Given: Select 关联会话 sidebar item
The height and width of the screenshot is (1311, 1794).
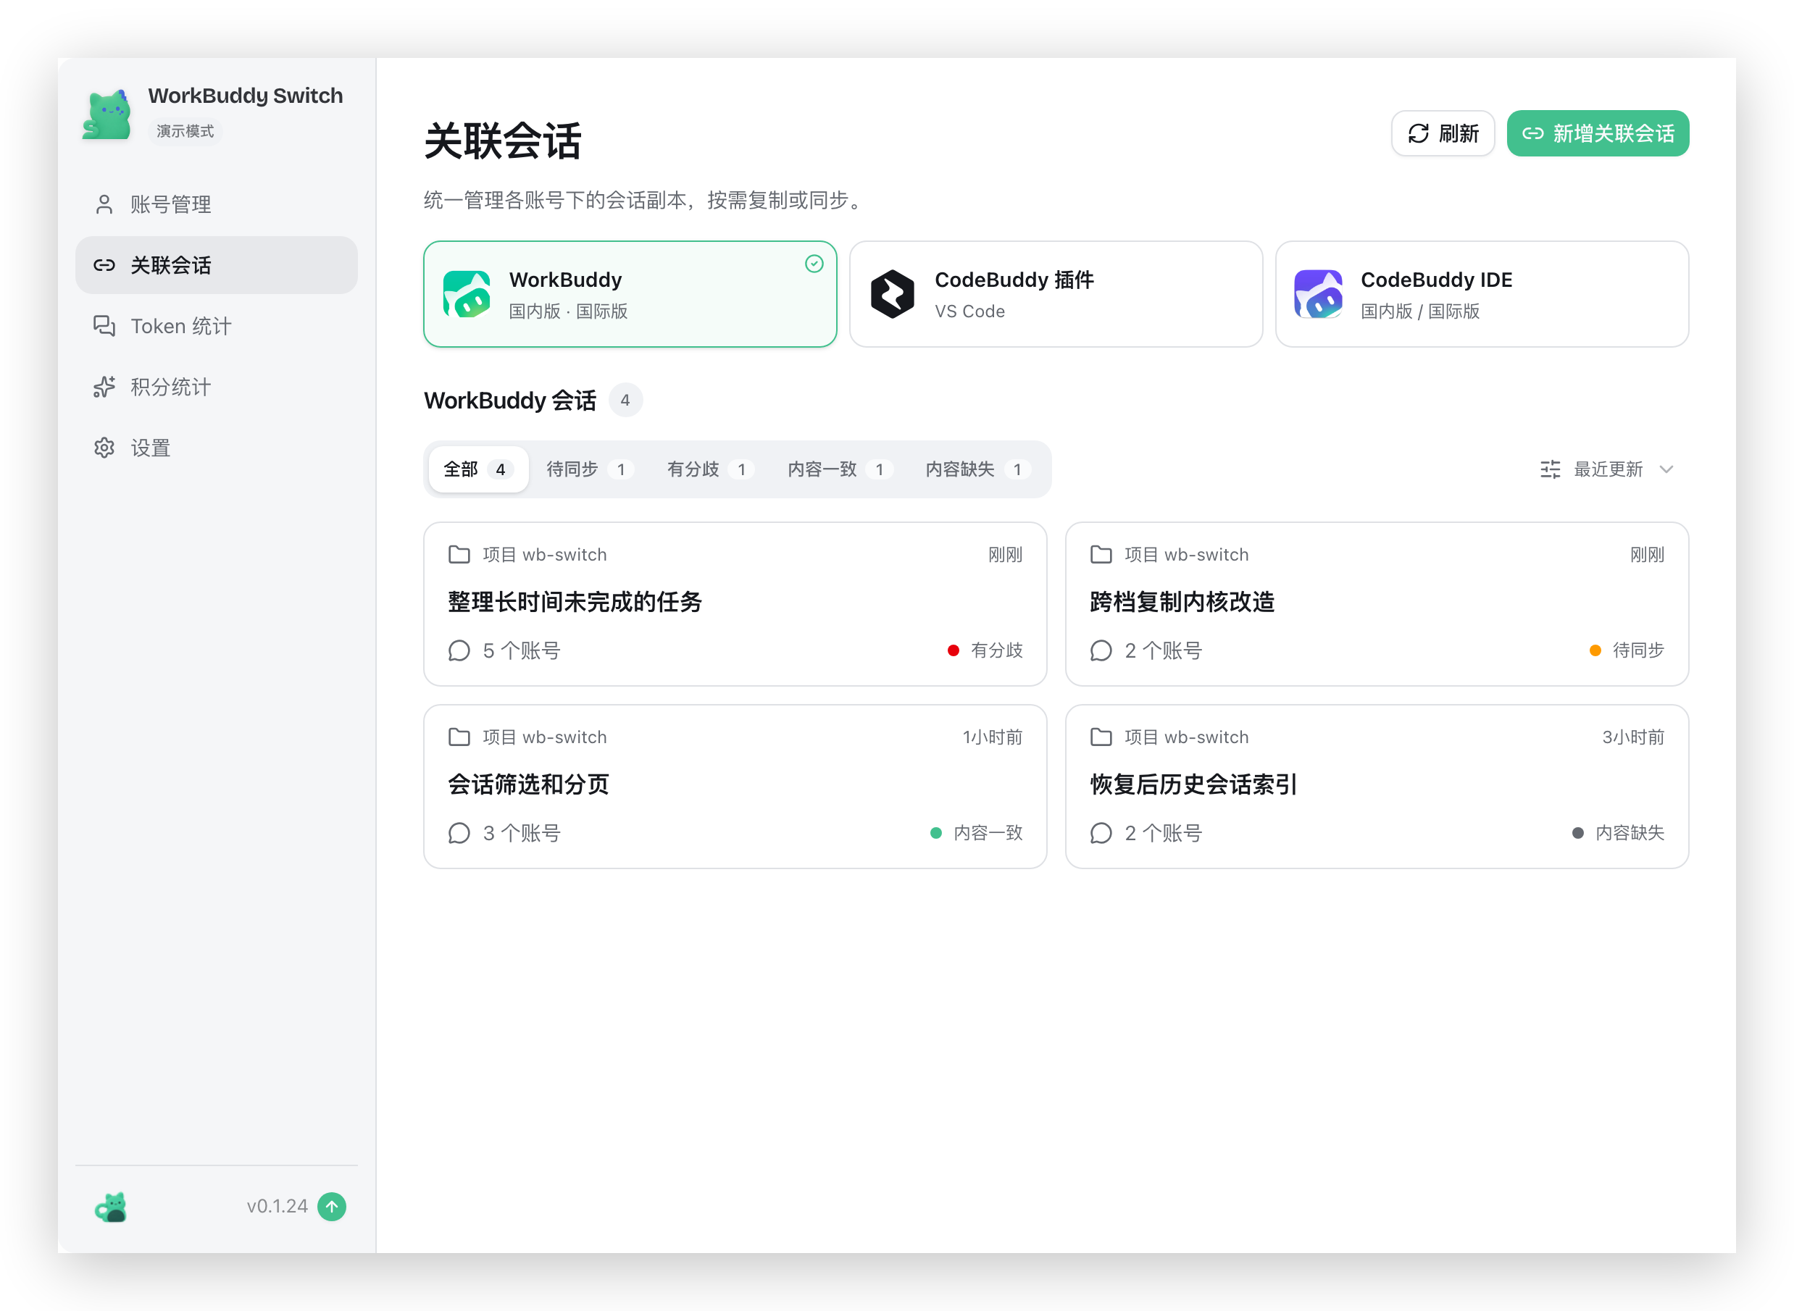Looking at the screenshot, I should (216, 265).
